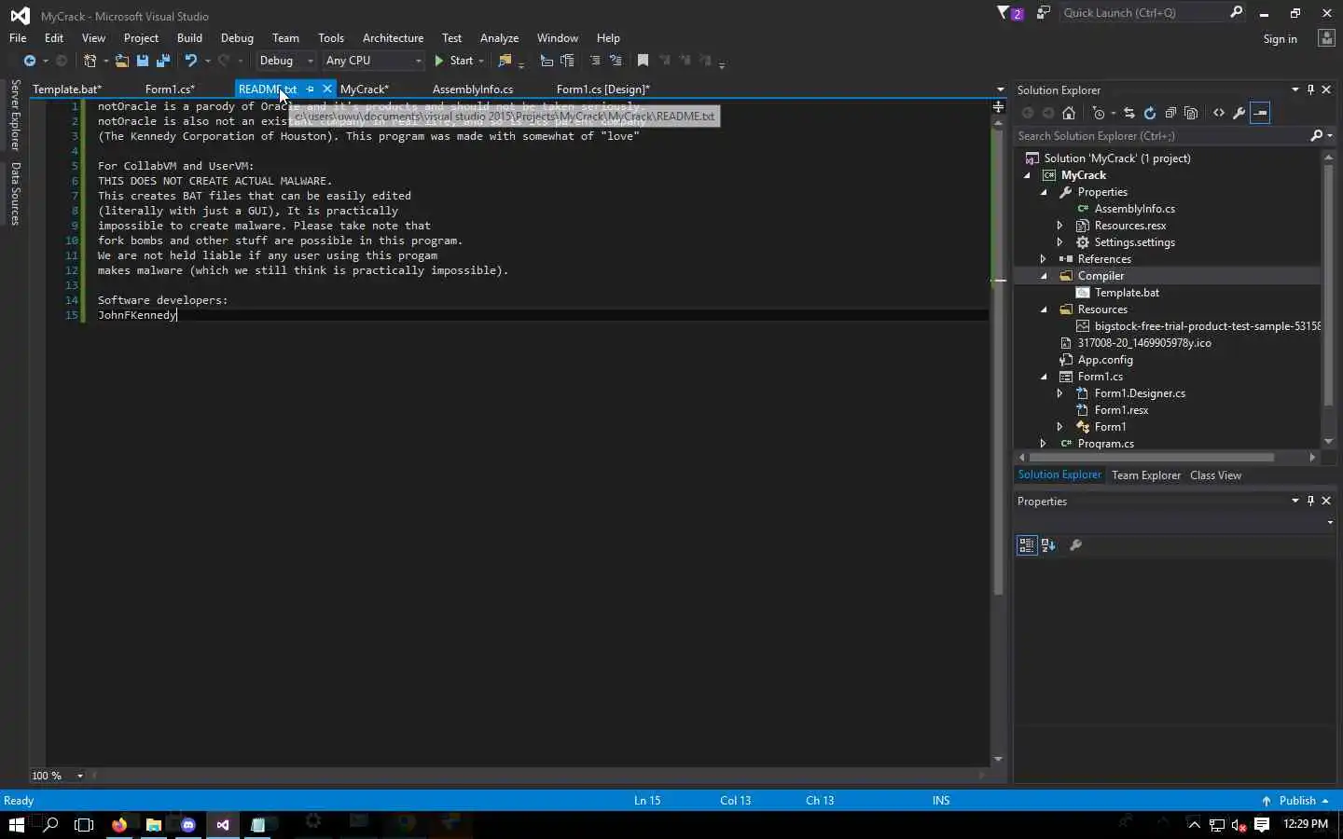Screen dimensions: 1343x839
Task: Toggle auto-hide pin of Properties panel
Action: pos(1310,501)
